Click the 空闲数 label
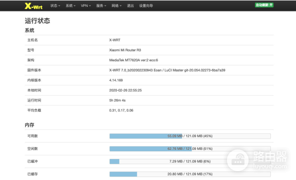Image resolution: width=296 pixels, height=180 pixels. (33, 148)
